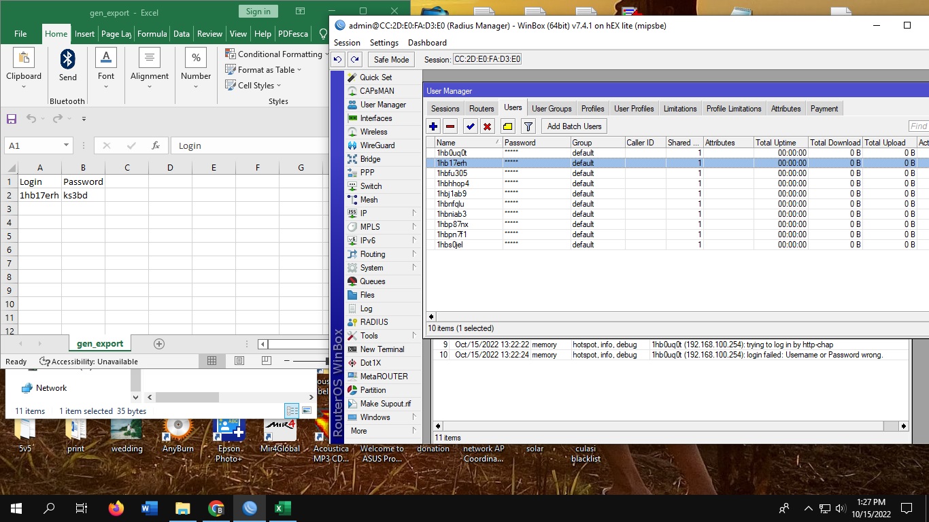The width and height of the screenshot is (929, 522).
Task: Click the Excel Sign in button
Action: click(258, 12)
